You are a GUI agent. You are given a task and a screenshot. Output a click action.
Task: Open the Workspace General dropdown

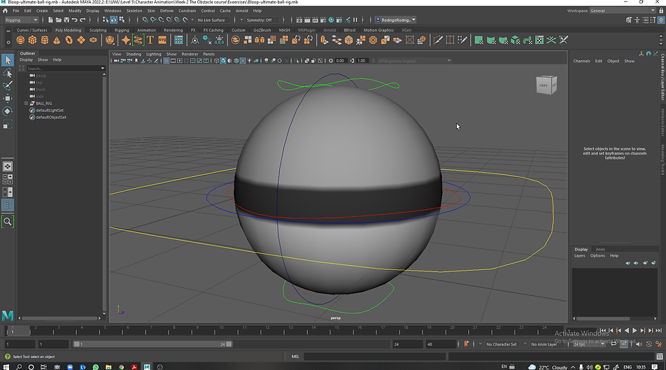tap(622, 10)
